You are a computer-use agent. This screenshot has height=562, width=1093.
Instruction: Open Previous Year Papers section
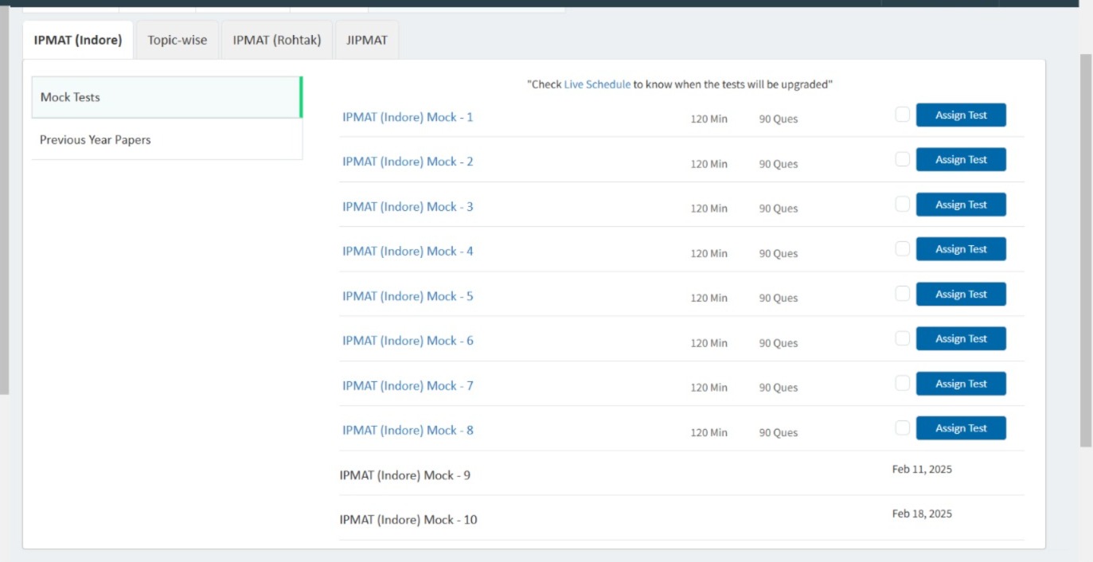pos(166,139)
